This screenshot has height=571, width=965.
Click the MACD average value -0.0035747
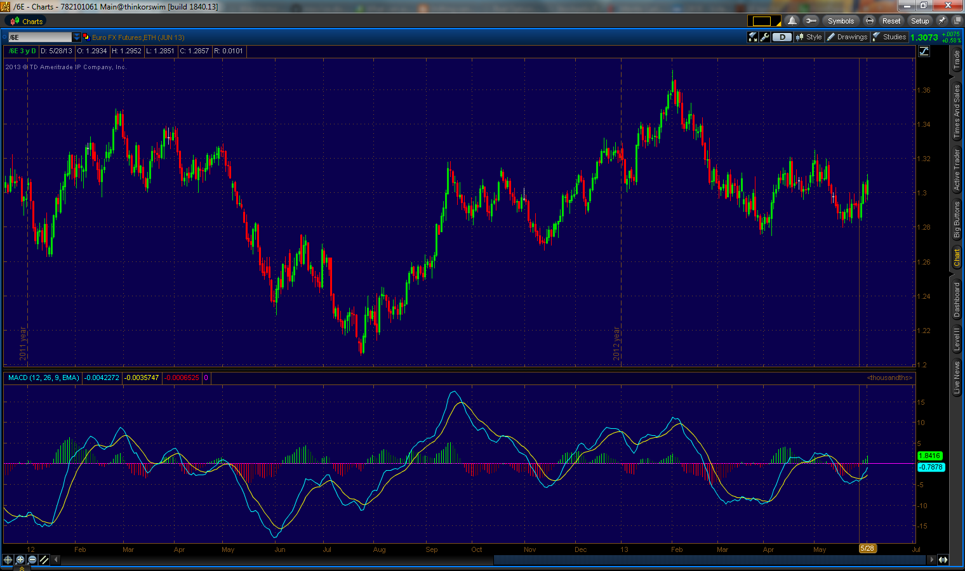142,377
